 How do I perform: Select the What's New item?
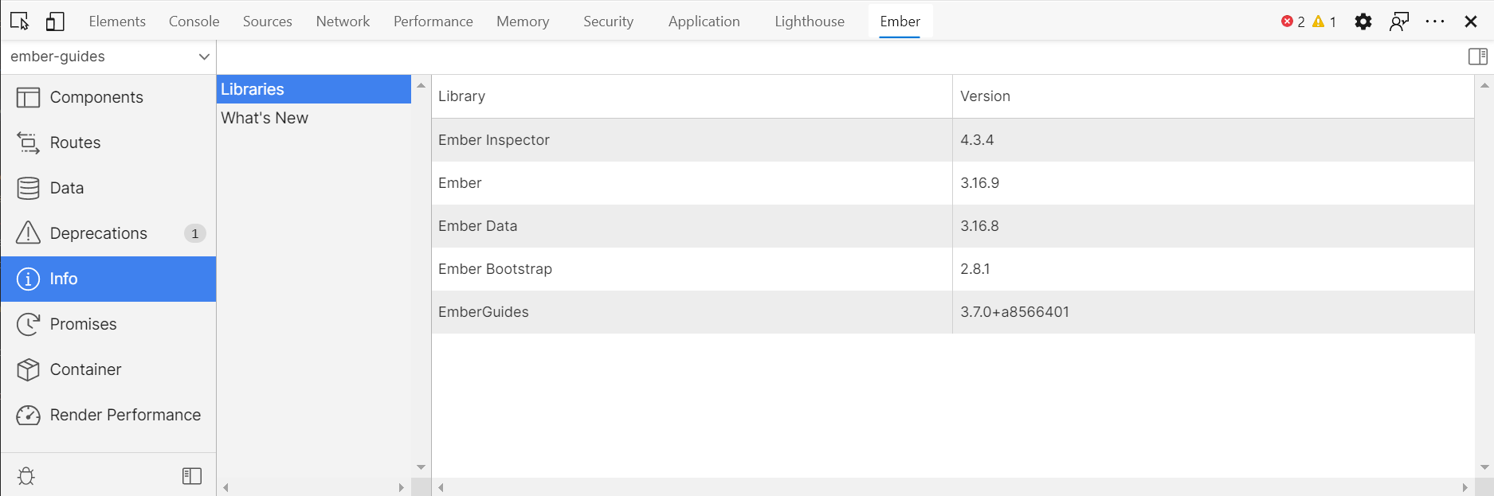(265, 118)
